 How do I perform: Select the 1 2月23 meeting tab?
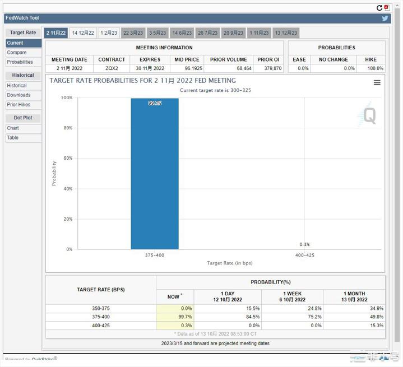pyautogui.click(x=109, y=33)
